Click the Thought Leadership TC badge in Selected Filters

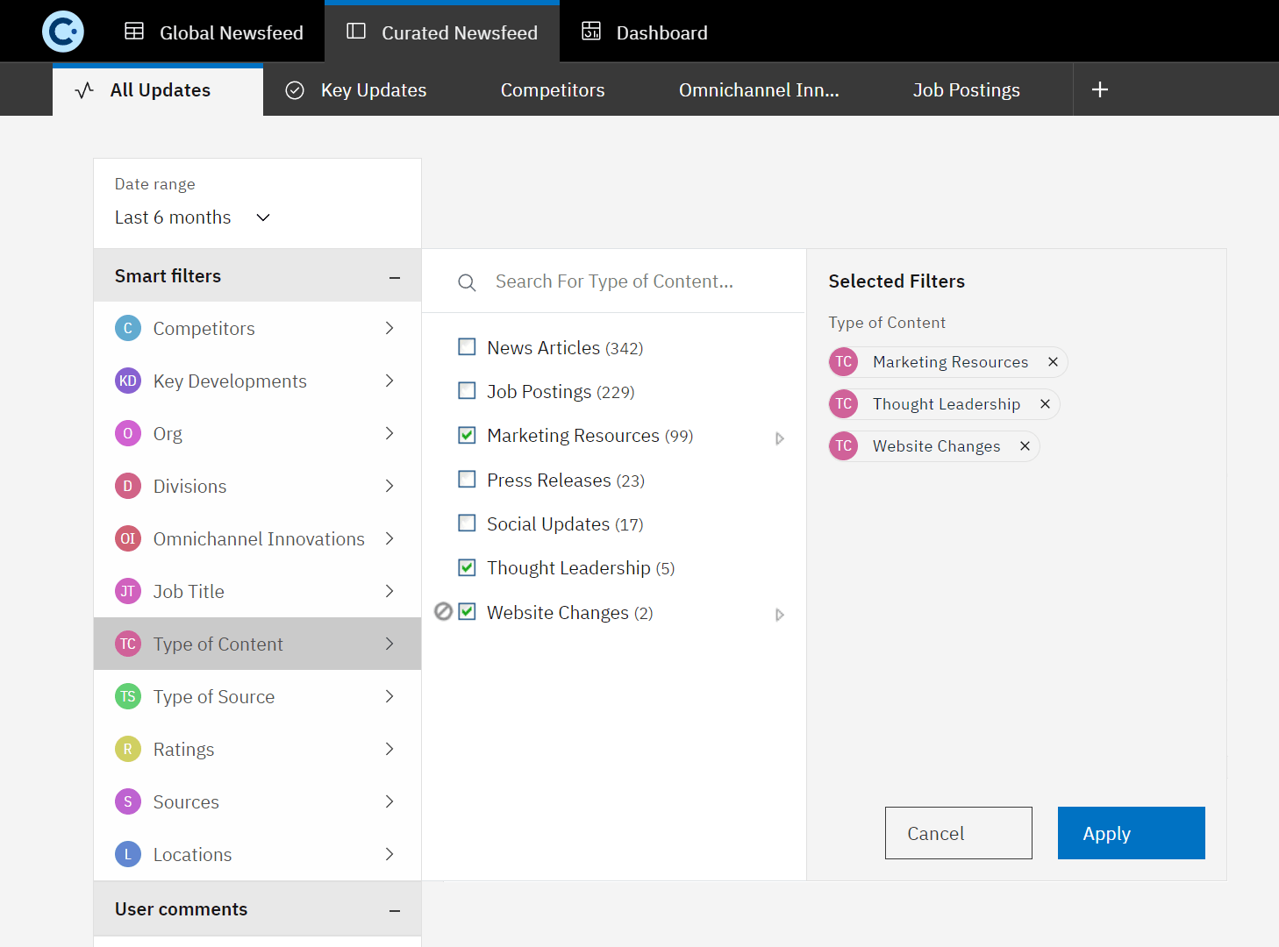844,404
